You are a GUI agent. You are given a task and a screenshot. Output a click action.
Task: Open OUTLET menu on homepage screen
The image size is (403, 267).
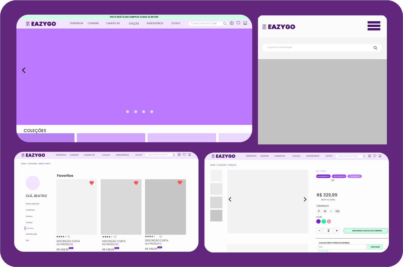coord(176,24)
